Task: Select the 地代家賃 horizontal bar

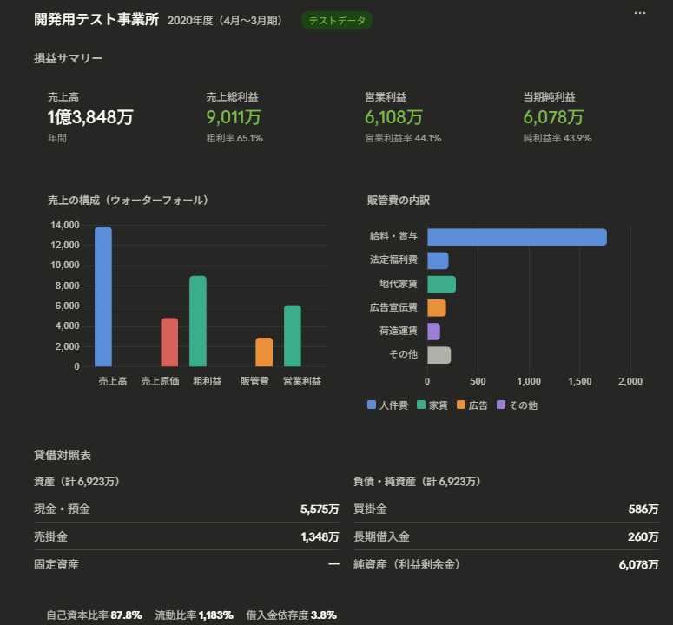Action: pyautogui.click(x=441, y=285)
